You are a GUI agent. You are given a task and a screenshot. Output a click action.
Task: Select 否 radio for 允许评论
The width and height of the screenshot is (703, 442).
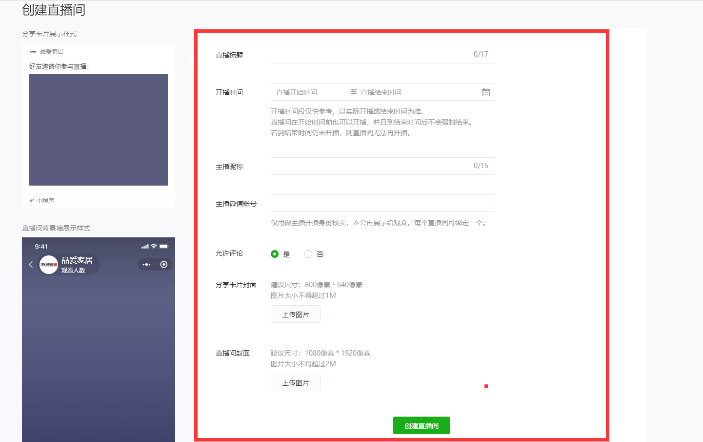point(308,254)
